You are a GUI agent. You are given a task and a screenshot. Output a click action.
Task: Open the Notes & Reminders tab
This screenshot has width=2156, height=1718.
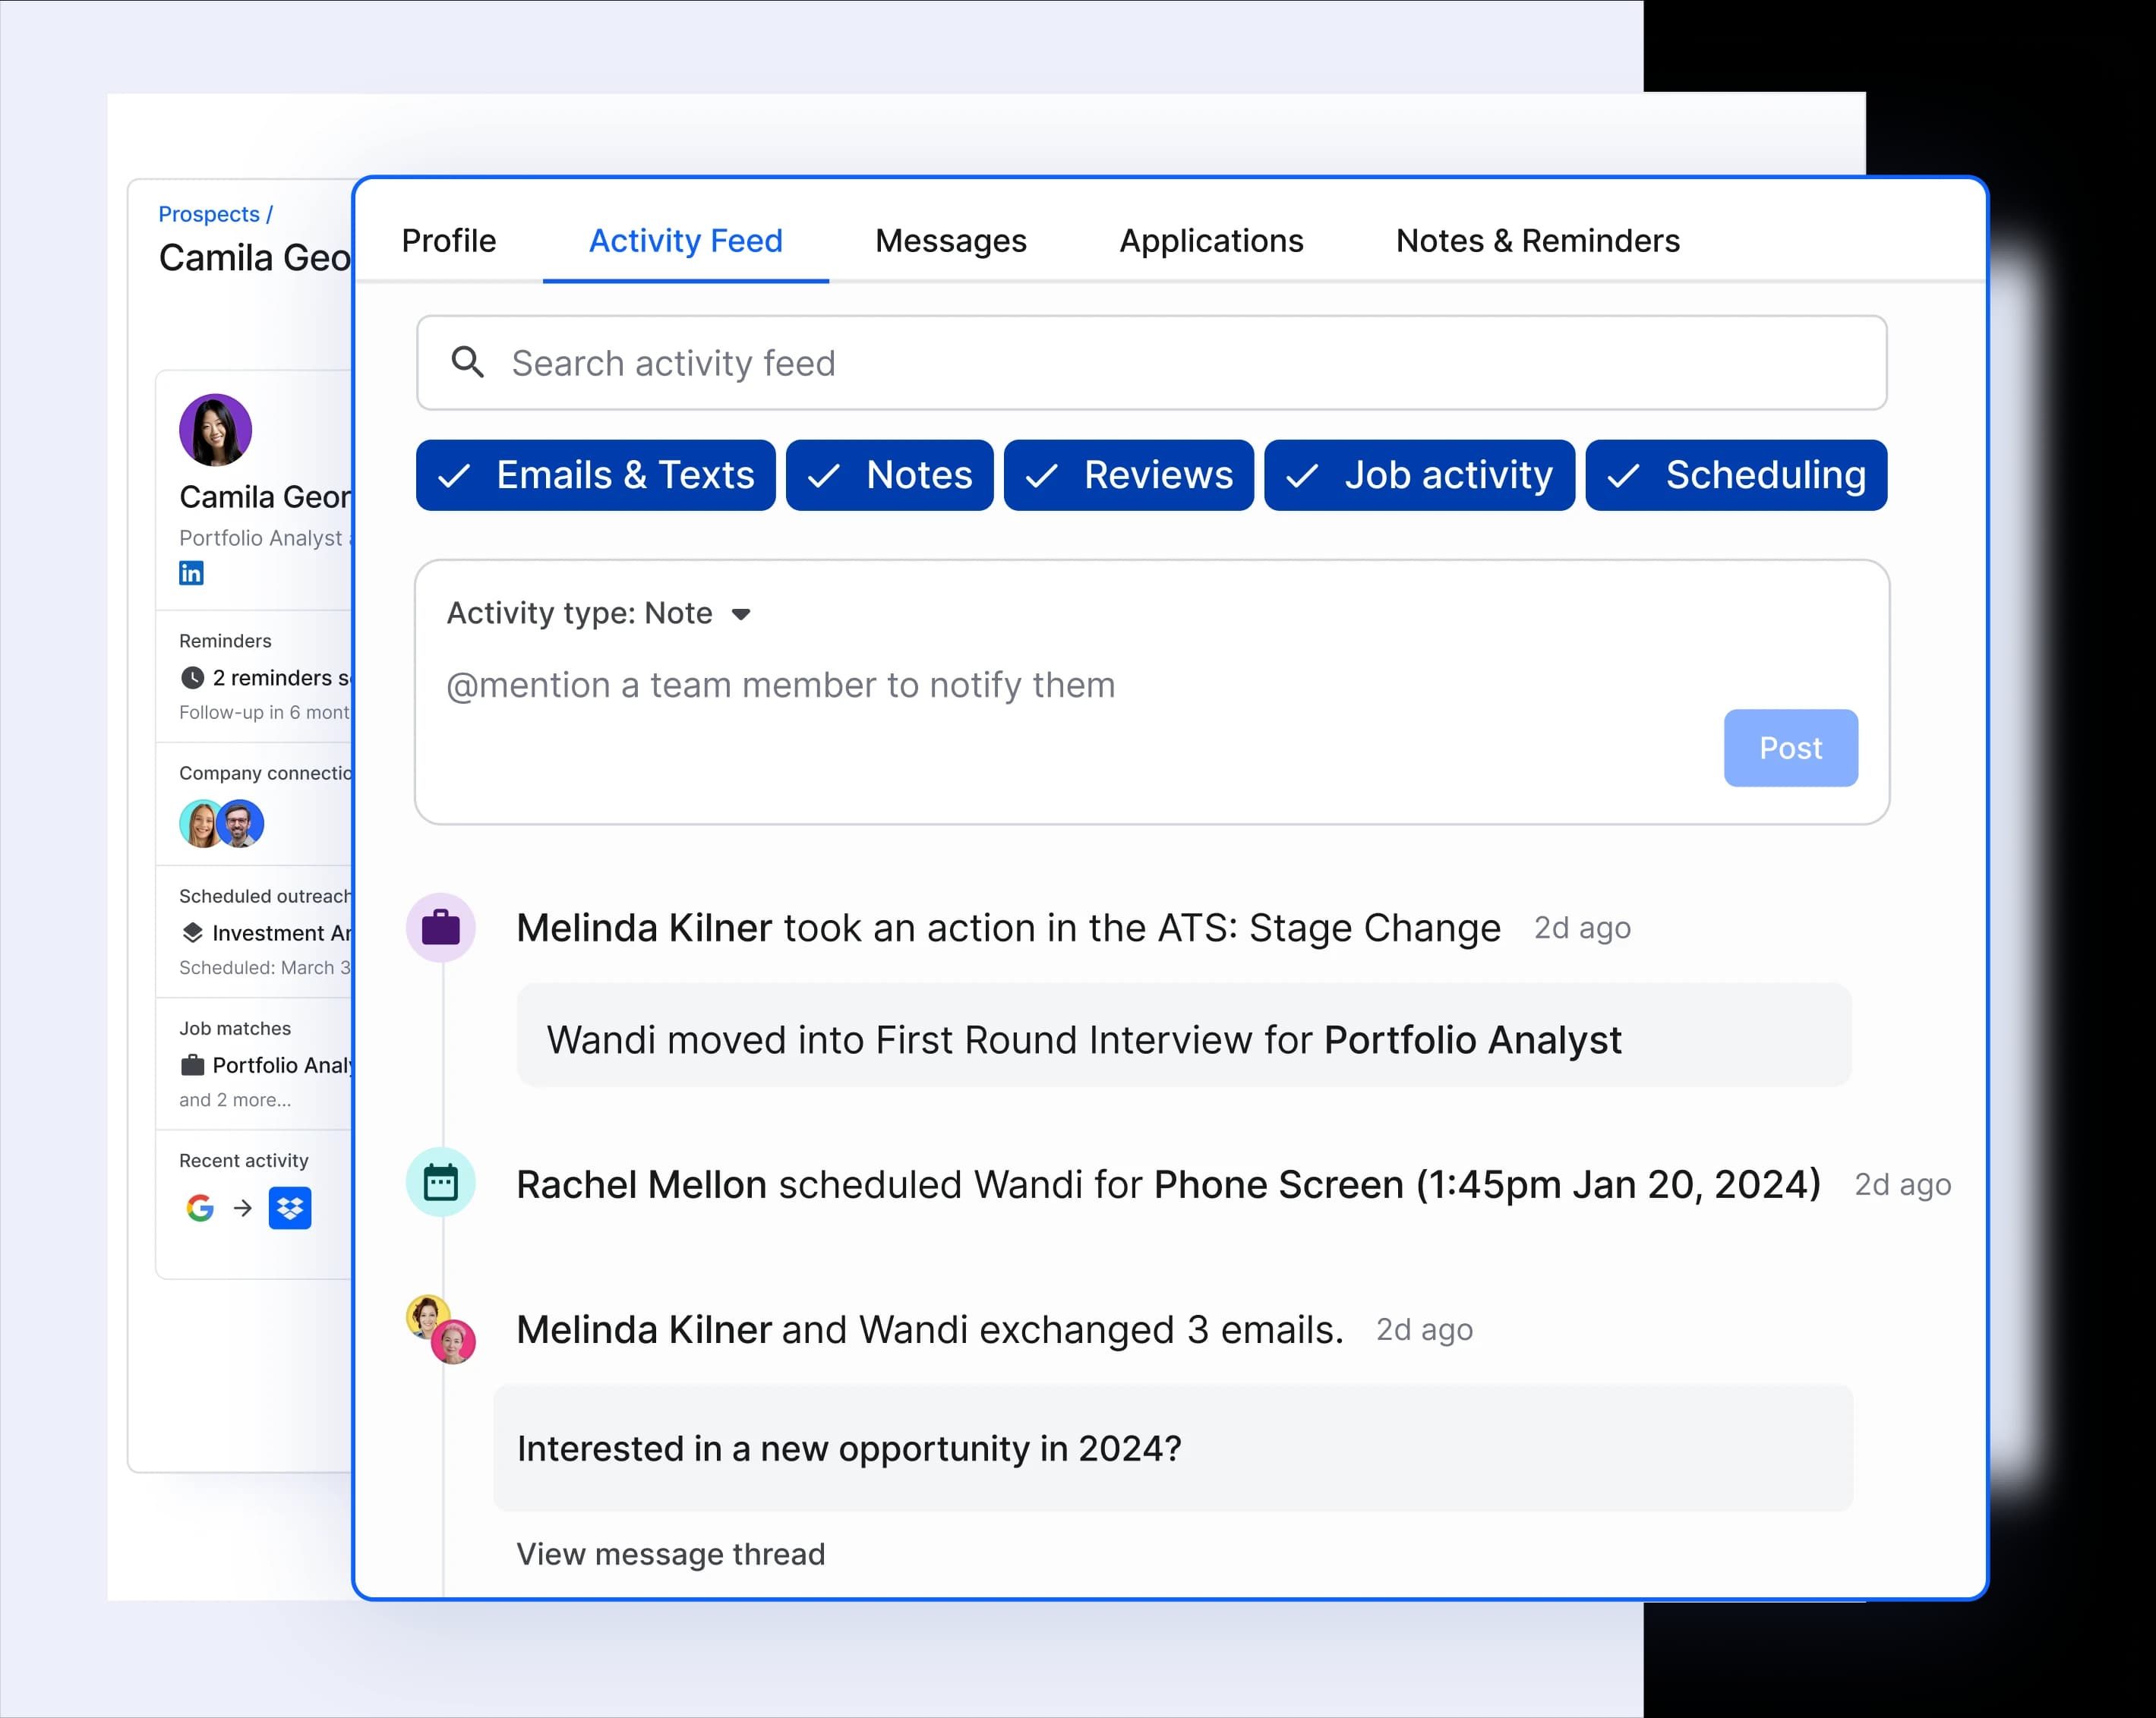pos(1537,241)
